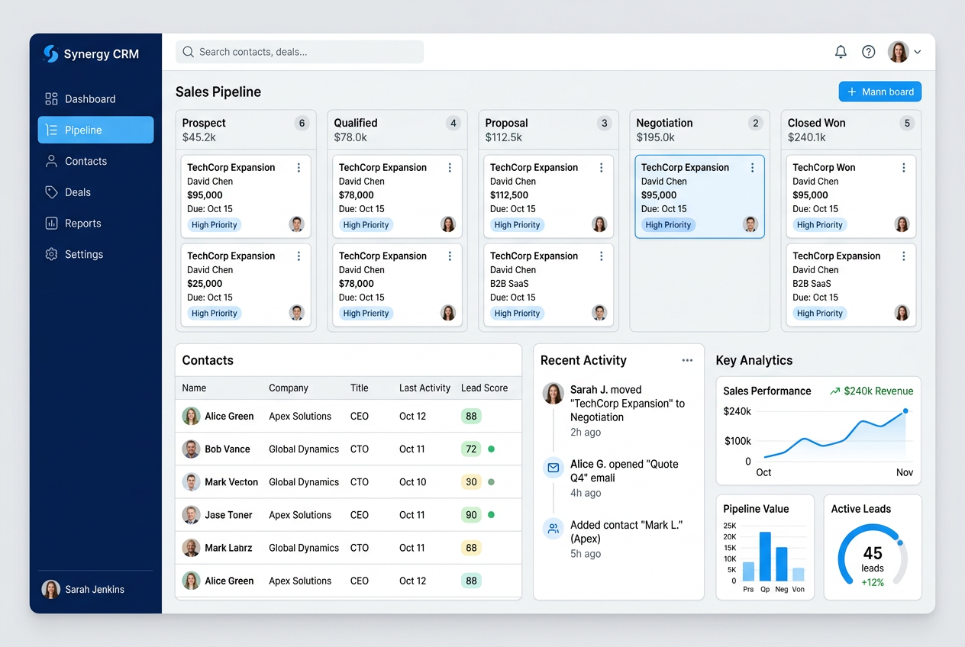965x647 pixels.
Task: Open Settings in sidebar
Action: 95,254
